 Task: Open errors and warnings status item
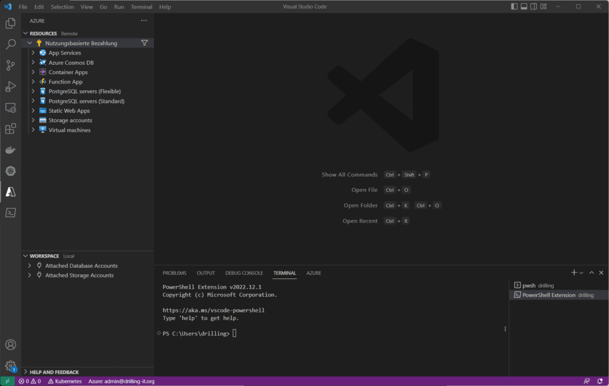point(30,381)
